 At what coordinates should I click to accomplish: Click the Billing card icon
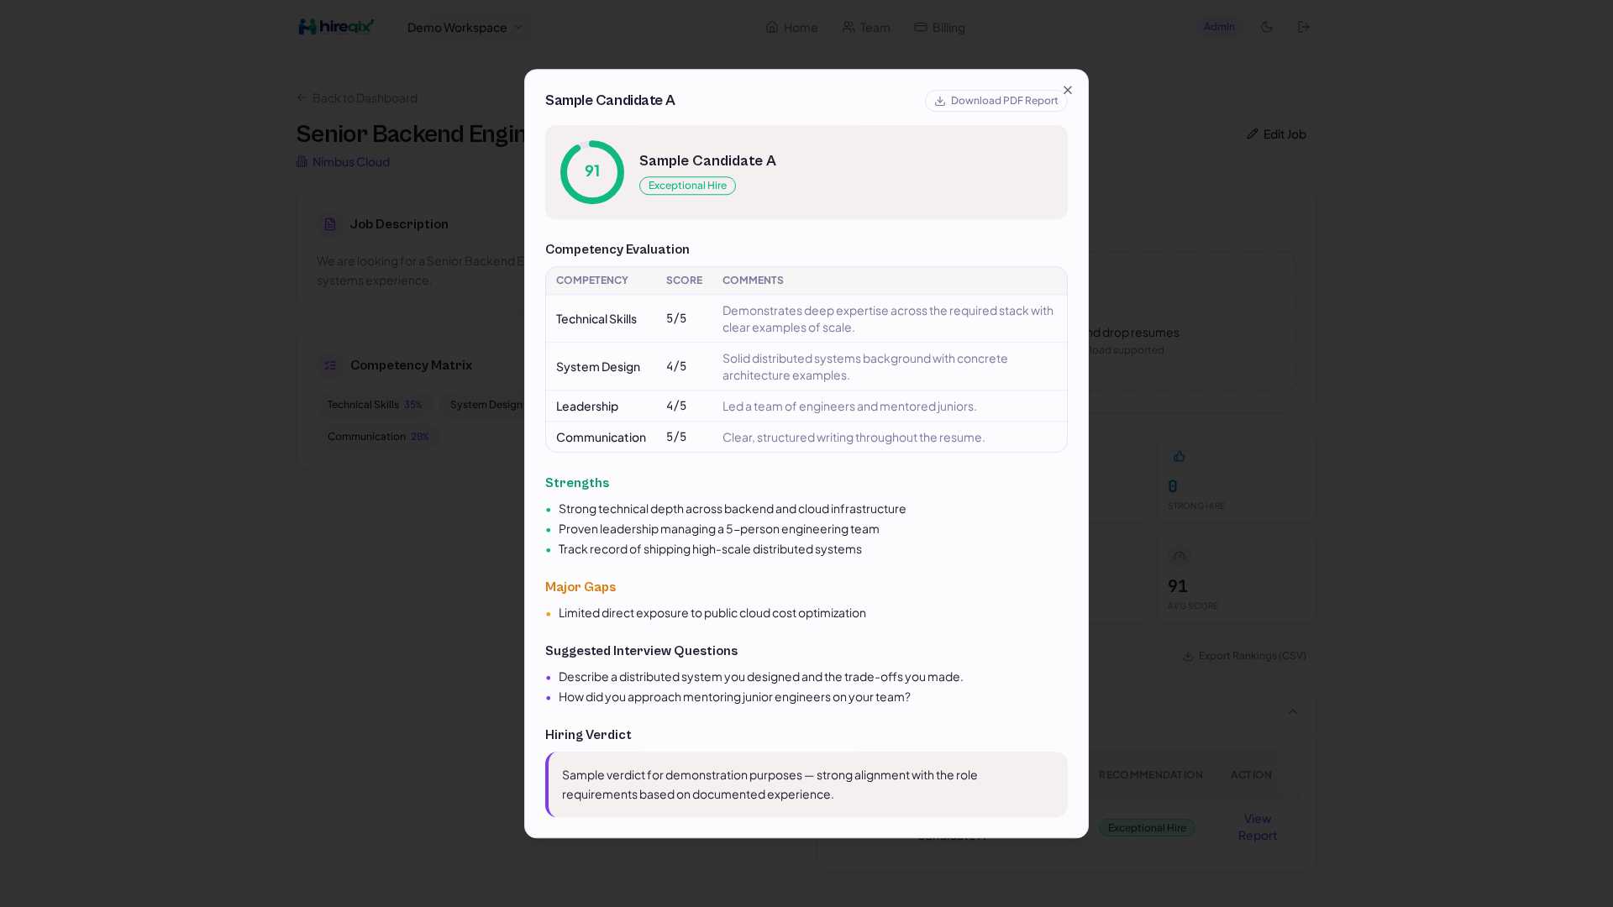coord(921,27)
